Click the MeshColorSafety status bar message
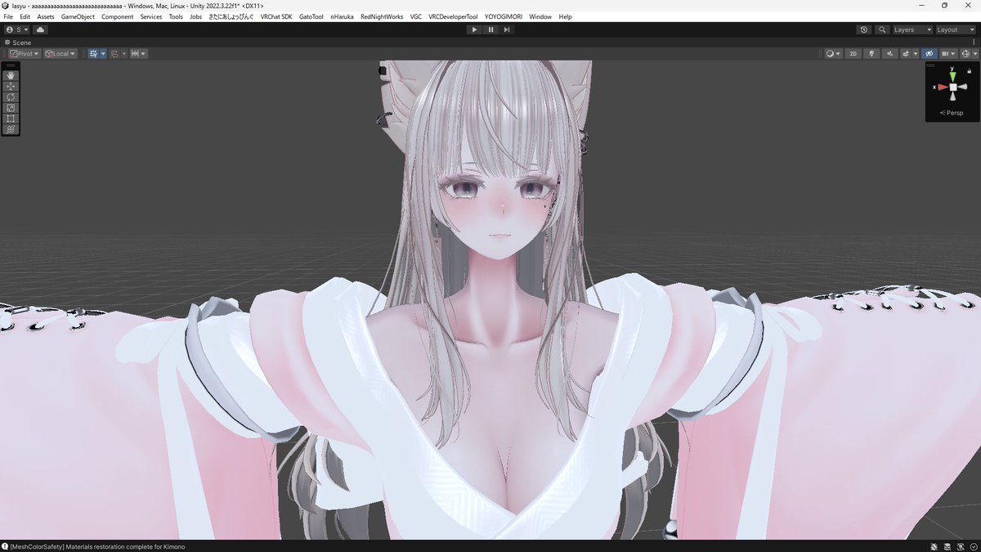The height and width of the screenshot is (552, 981). tap(96, 546)
